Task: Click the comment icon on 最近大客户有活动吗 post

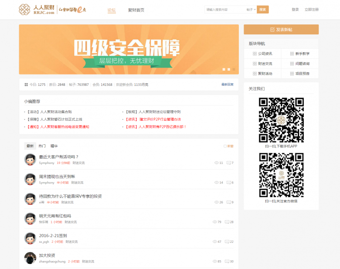Action: [x=228, y=163]
